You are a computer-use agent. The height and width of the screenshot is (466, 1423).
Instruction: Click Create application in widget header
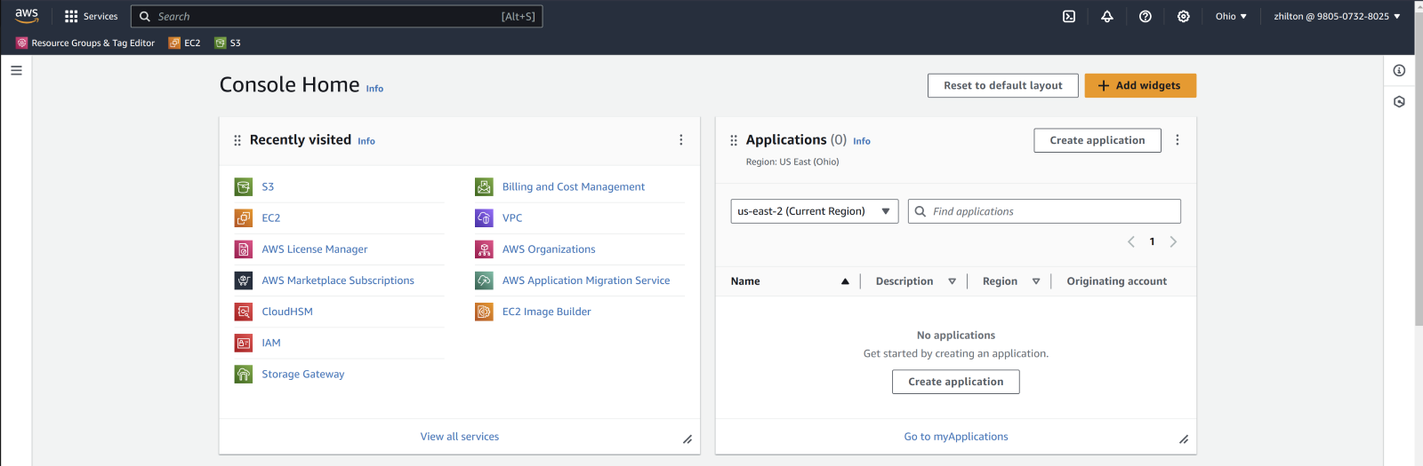click(1097, 140)
